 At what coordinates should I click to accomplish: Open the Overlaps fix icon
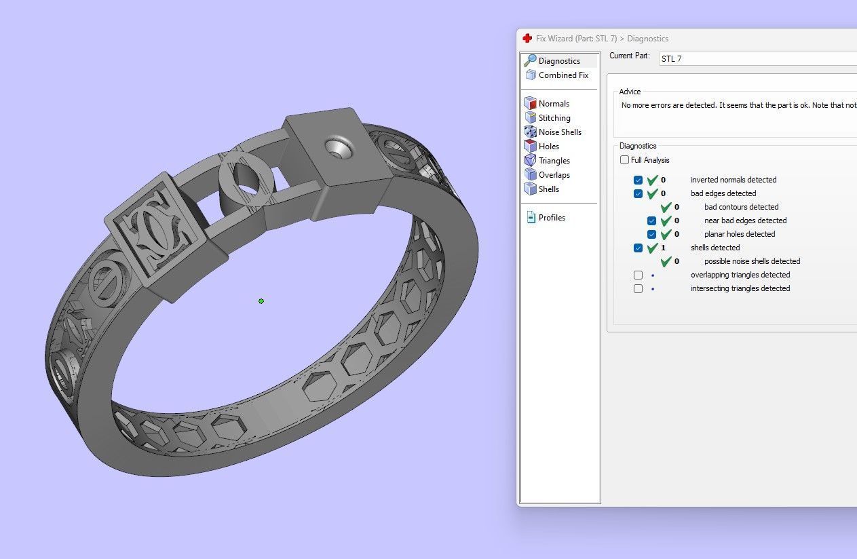(x=530, y=175)
